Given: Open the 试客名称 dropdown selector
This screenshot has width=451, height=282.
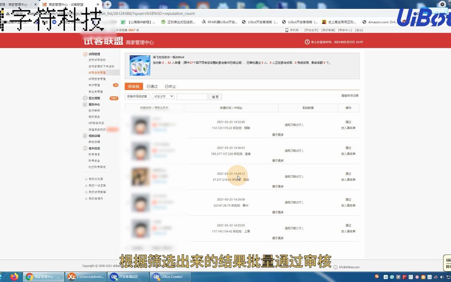Looking at the screenshot, I should pos(163,96).
